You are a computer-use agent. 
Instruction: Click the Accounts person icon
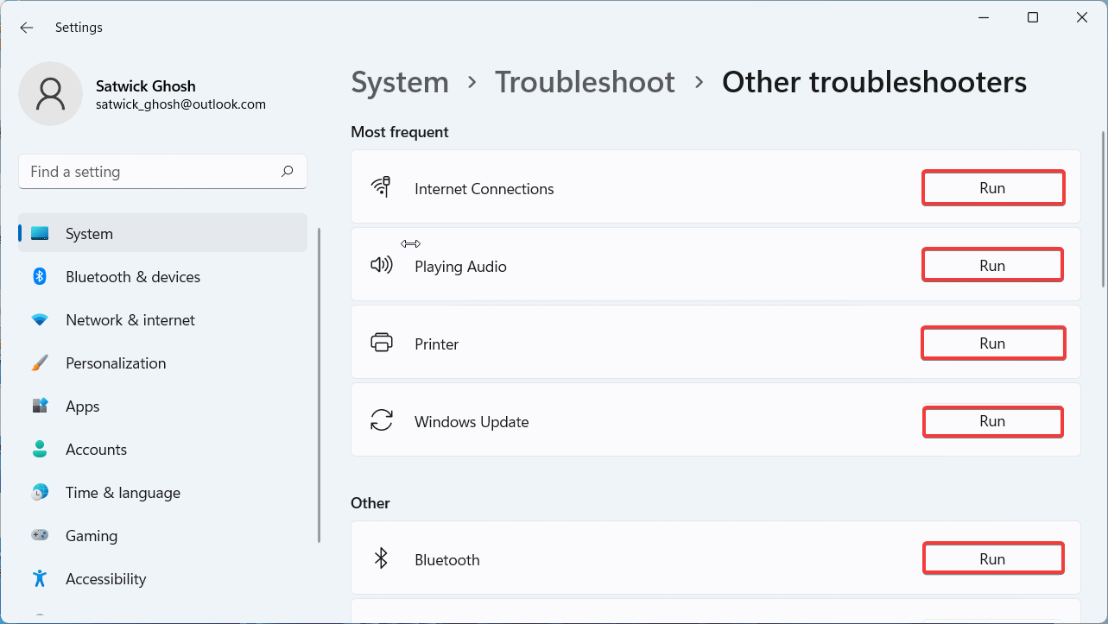coord(40,450)
